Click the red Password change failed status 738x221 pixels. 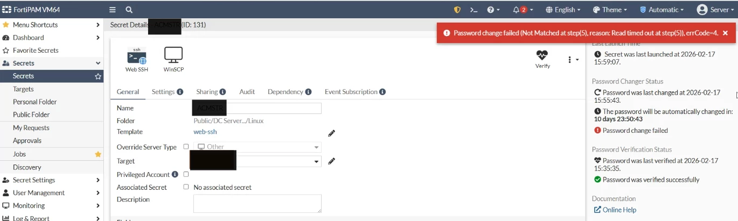631,131
